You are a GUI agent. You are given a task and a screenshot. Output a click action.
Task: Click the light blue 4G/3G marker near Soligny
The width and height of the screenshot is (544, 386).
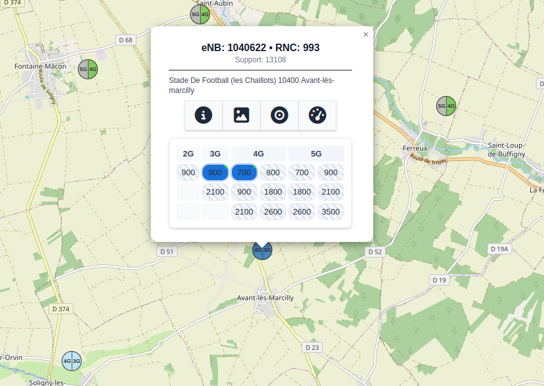tap(72, 360)
